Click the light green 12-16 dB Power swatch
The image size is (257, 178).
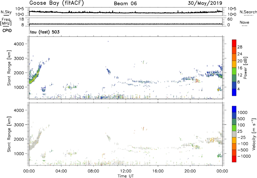(234, 71)
